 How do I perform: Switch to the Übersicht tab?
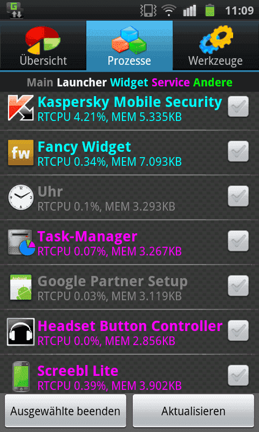click(x=43, y=46)
